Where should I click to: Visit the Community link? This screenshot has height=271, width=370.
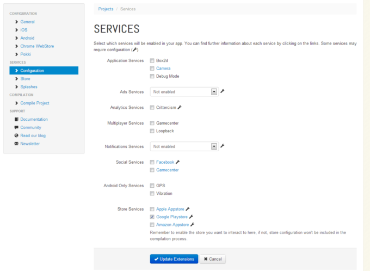coord(30,127)
